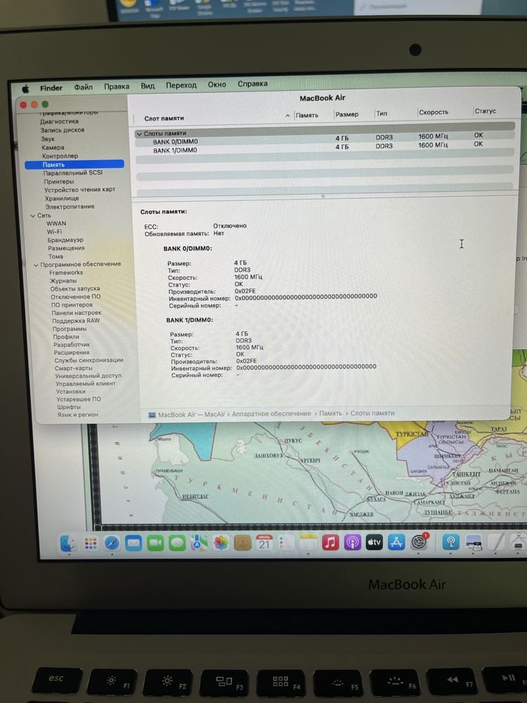Open Notes from the Dock

308,543
